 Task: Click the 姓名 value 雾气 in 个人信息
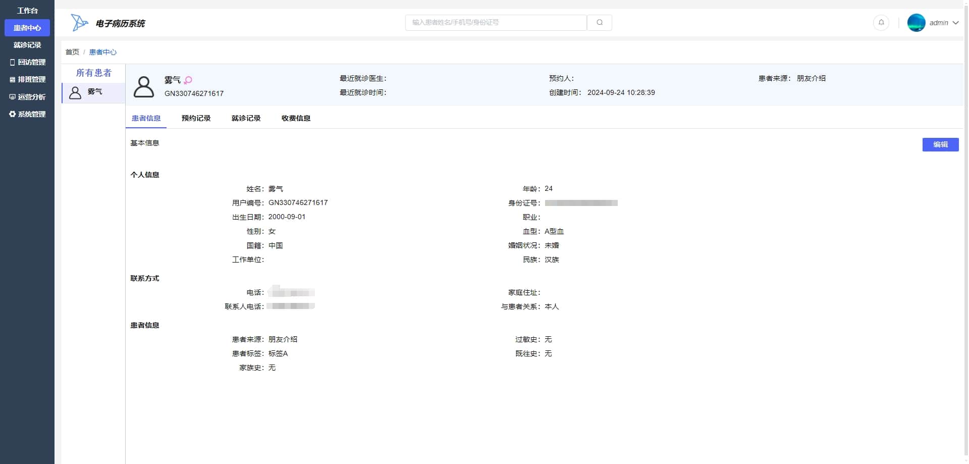point(276,189)
